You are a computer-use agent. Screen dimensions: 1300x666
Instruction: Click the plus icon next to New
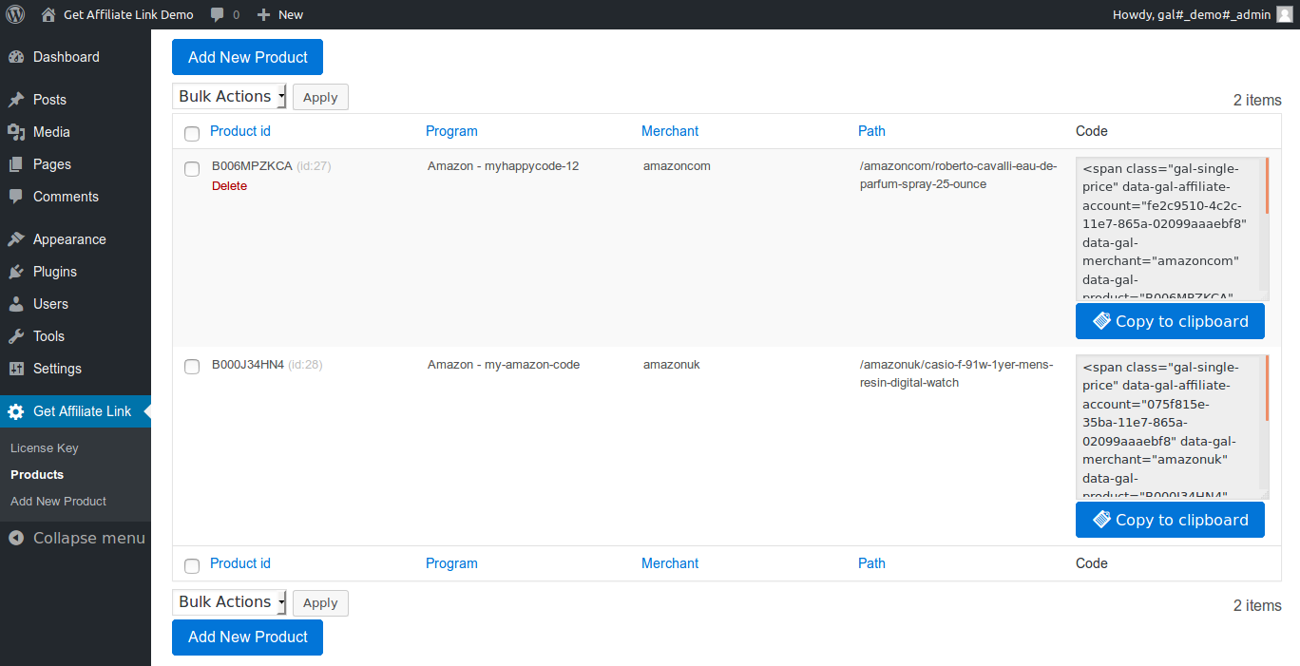click(264, 14)
